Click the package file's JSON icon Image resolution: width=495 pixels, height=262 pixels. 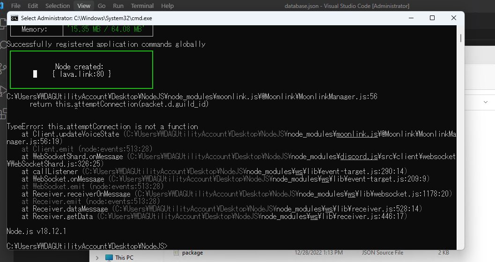point(176,253)
